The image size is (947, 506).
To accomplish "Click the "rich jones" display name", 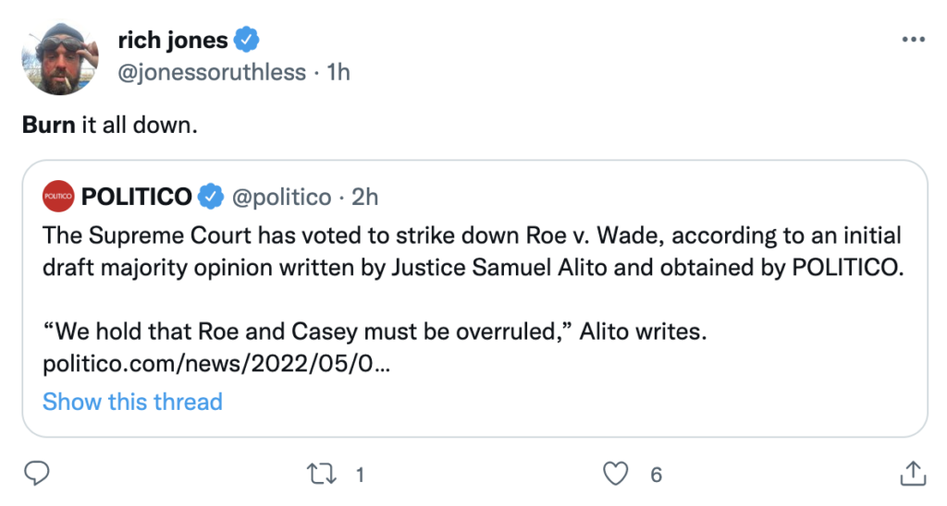I will click(x=173, y=40).
